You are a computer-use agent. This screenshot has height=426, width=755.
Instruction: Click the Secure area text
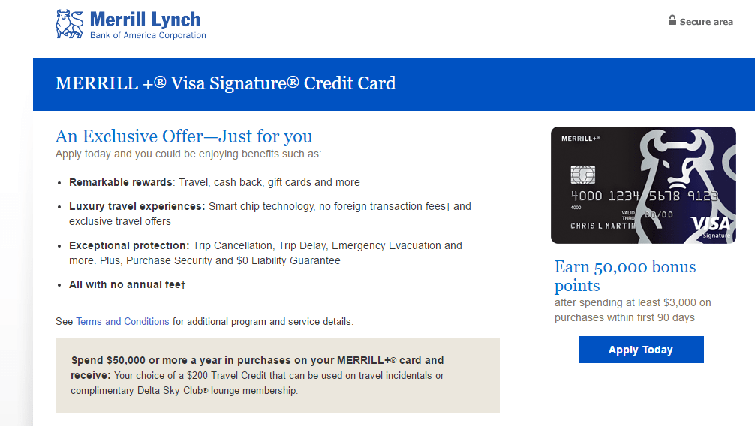tap(706, 22)
